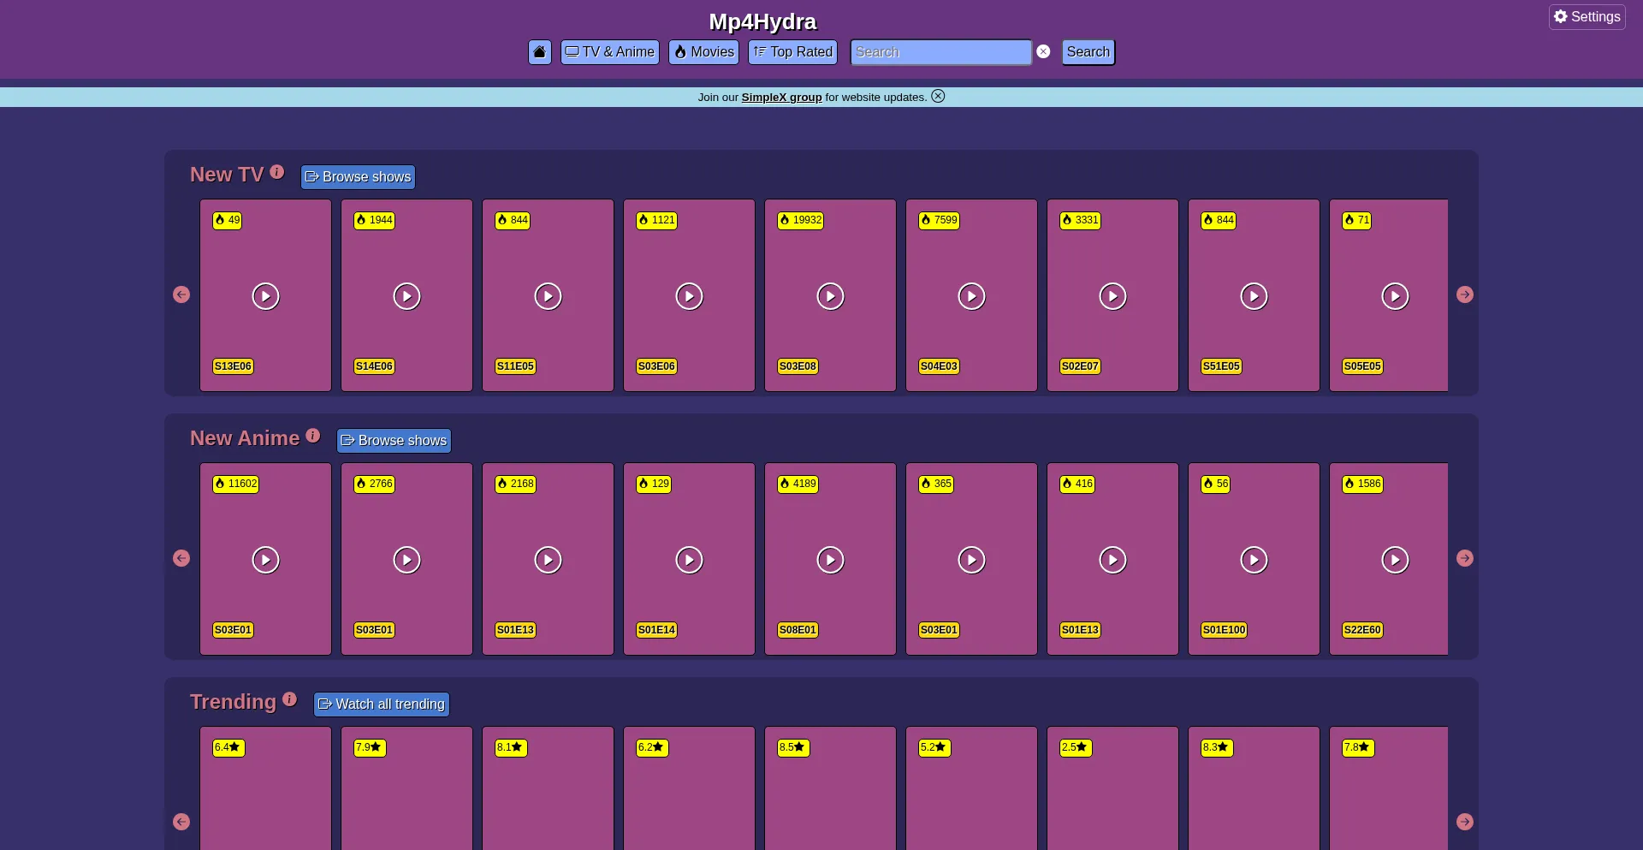Click the home icon button
This screenshot has width=1643, height=850.
click(x=539, y=52)
